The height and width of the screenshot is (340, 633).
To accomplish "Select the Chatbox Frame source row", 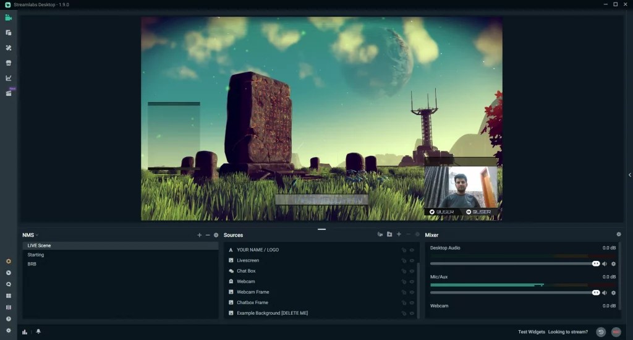I will [321, 302].
